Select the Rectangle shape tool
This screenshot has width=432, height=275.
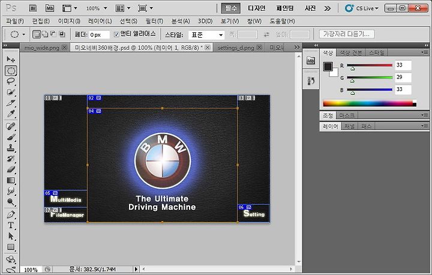11,247
